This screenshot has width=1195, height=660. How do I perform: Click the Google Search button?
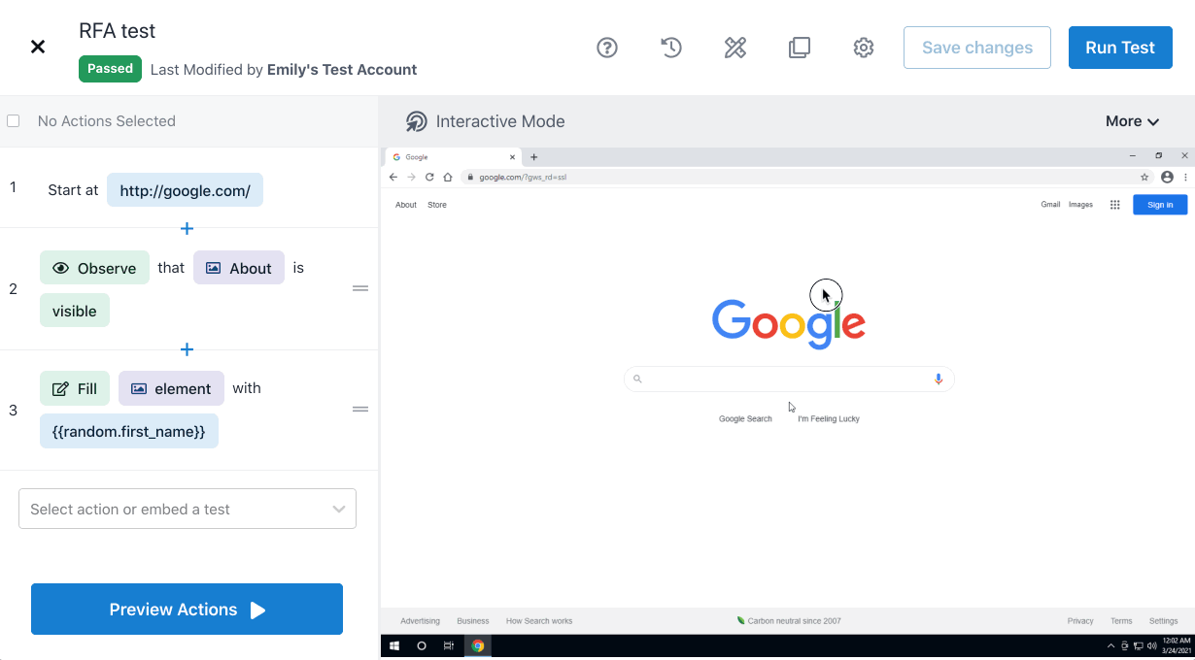745,419
